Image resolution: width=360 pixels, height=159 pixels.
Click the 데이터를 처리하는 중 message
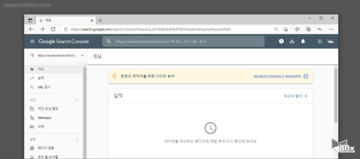click(x=210, y=141)
